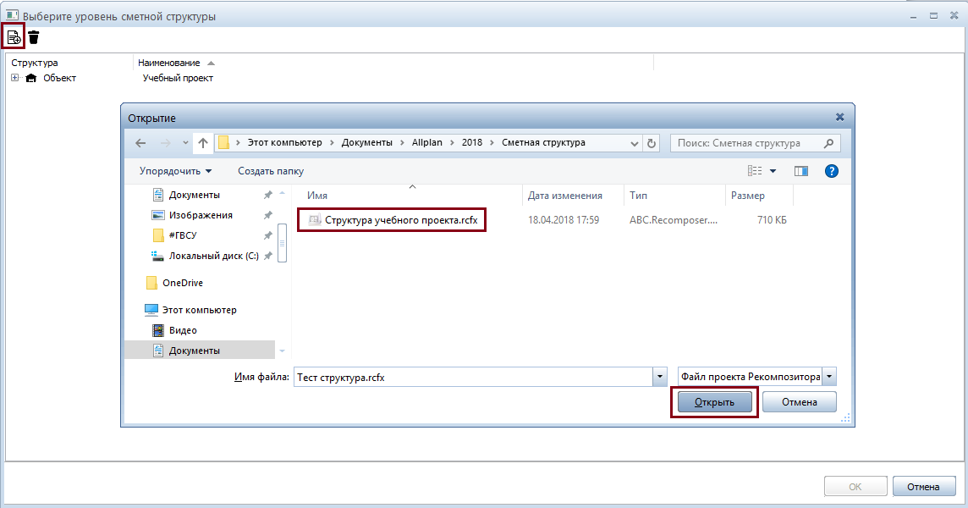Refresh the folder view

coord(652,143)
